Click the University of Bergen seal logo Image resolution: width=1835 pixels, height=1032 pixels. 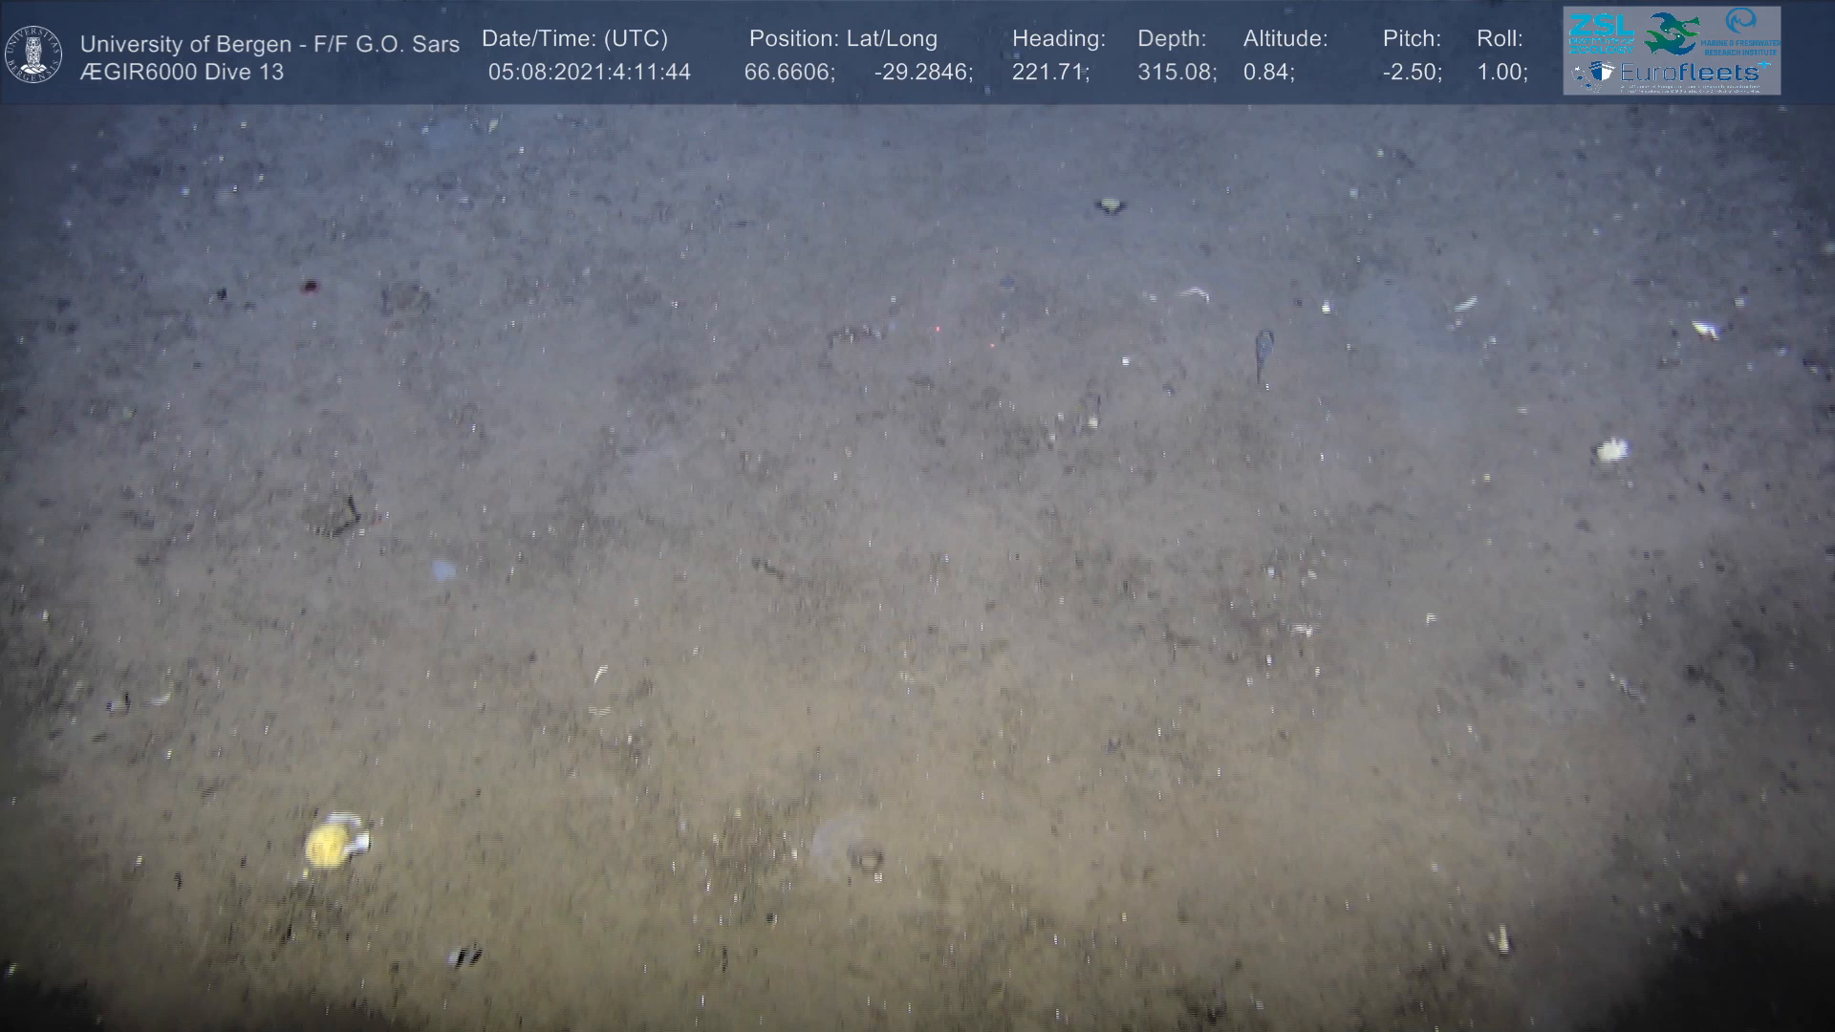33,54
